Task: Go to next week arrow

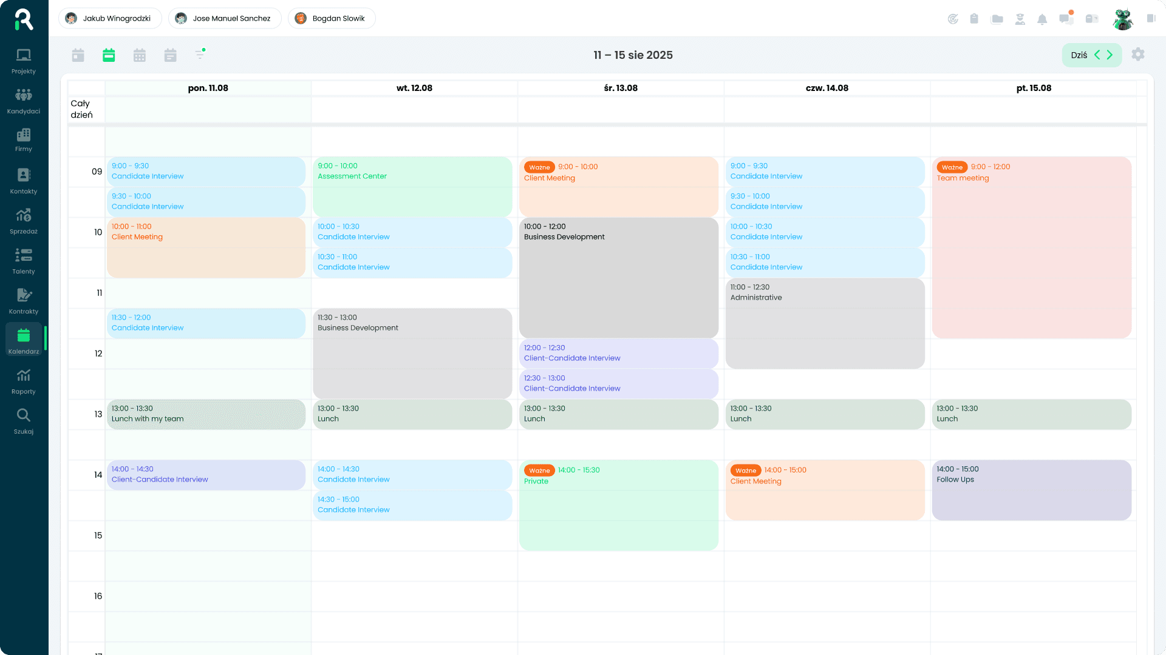Action: coord(1110,55)
